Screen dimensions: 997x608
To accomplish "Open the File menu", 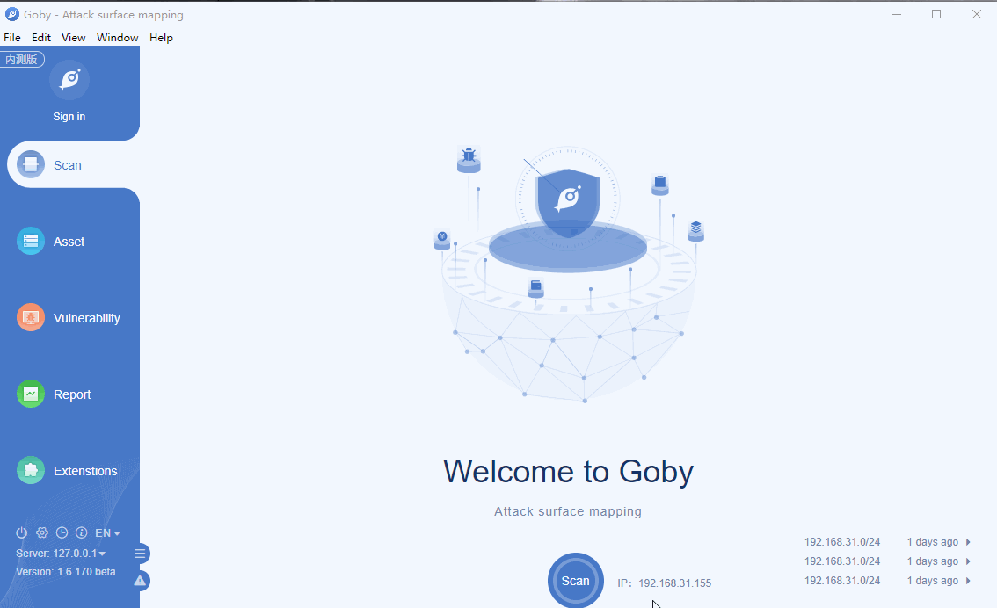I will pos(12,38).
